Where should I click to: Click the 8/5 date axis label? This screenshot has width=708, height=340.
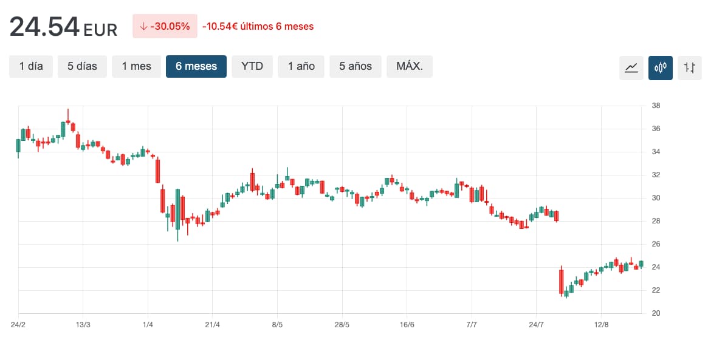pyautogui.click(x=277, y=325)
